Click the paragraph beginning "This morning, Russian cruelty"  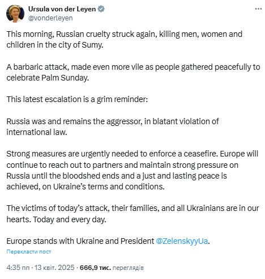point(125,40)
